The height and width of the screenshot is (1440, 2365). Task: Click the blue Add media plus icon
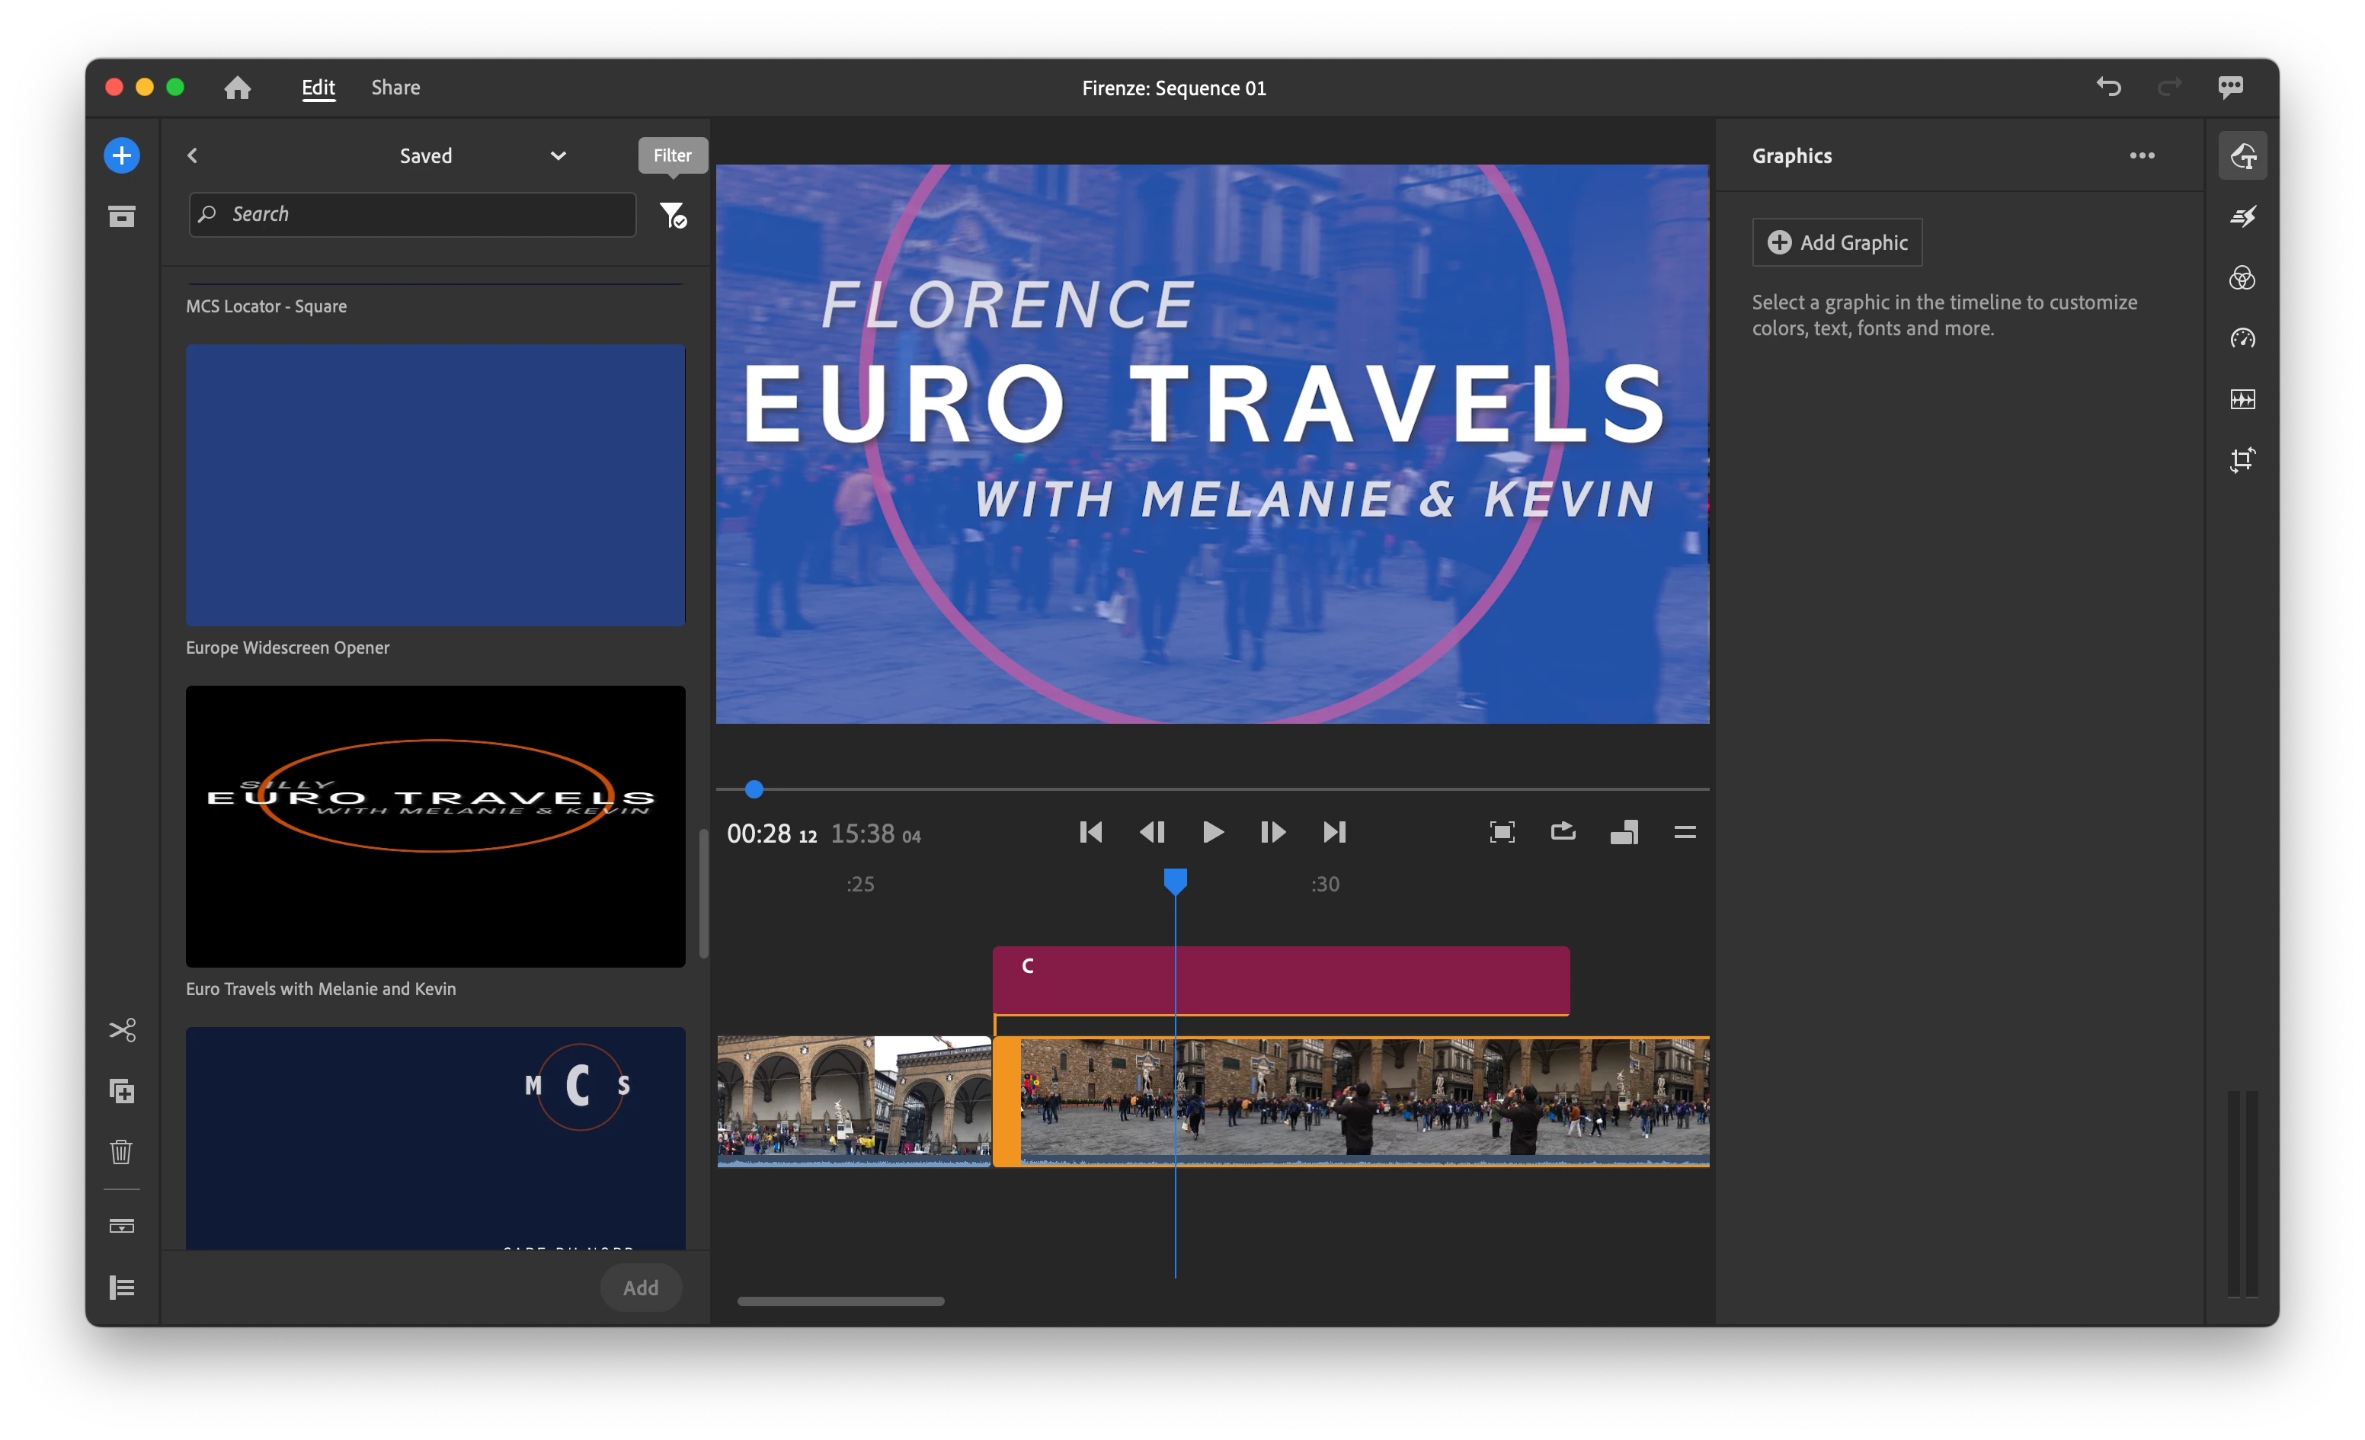coord(122,155)
